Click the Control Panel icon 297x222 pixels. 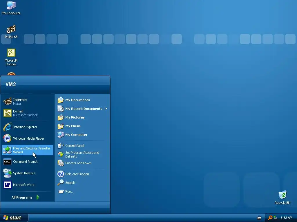(61, 146)
